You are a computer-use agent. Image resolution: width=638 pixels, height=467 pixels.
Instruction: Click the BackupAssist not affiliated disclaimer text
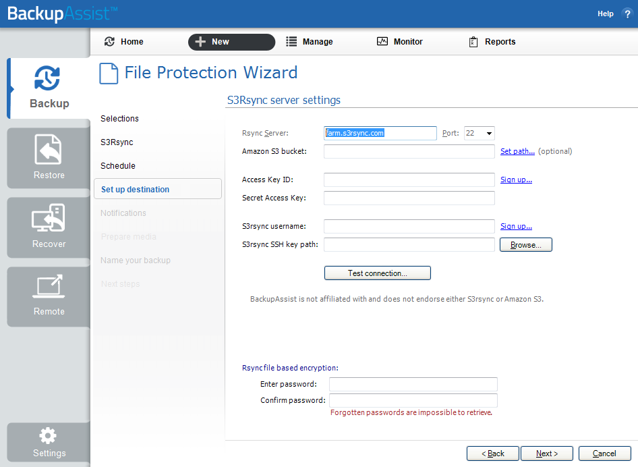pos(397,299)
